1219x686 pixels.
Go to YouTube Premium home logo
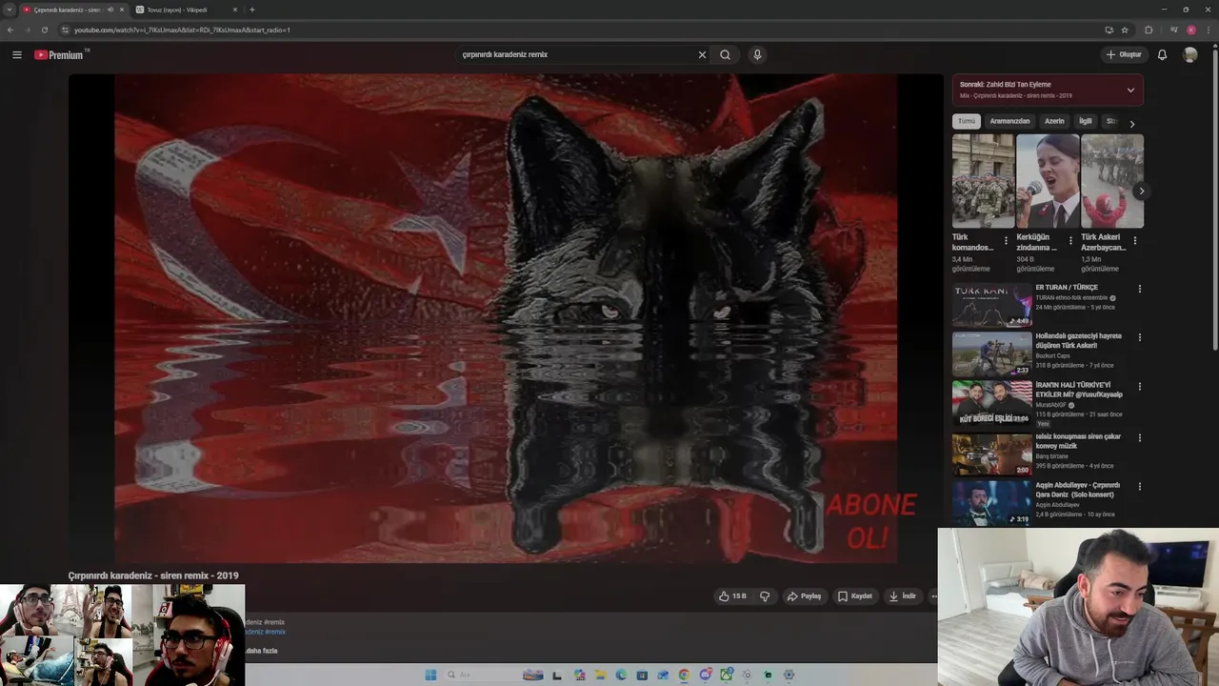[x=60, y=54]
